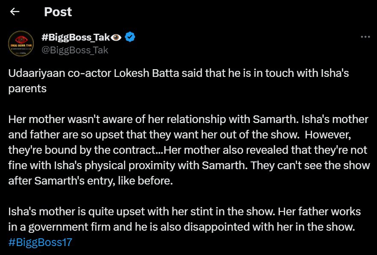This screenshot has width=377, height=255.
Task: Click the eye emoji beside the display name
Action: [116, 37]
